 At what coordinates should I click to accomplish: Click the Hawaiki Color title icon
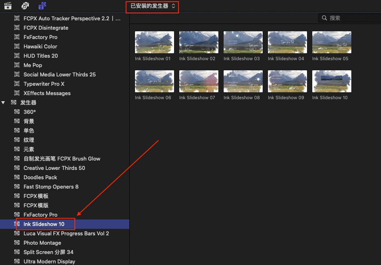pyautogui.click(x=17, y=46)
